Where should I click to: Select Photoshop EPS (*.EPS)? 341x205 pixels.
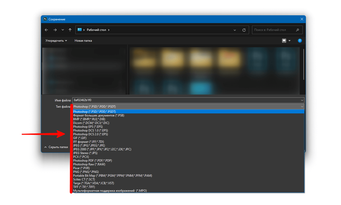[188, 127]
